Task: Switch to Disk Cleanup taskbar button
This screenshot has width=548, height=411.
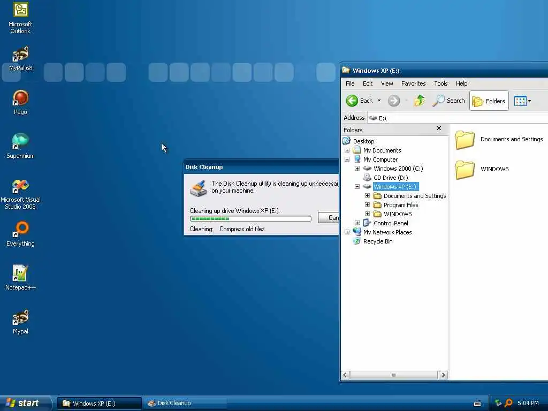Action: point(185,404)
